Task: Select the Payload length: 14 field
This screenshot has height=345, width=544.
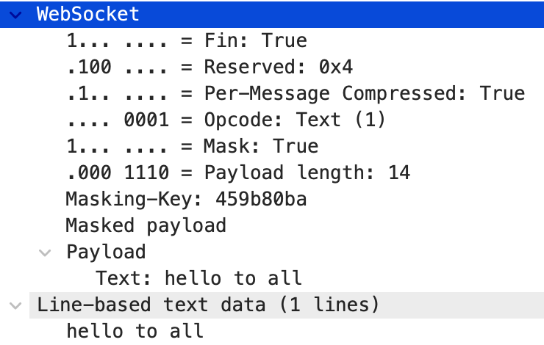Action: [x=307, y=172]
